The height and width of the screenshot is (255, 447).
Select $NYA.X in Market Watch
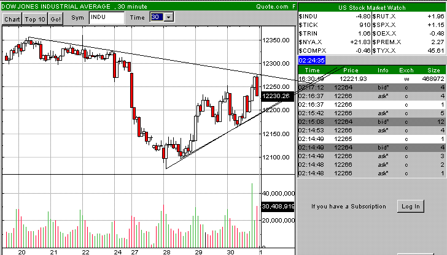coord(310,42)
